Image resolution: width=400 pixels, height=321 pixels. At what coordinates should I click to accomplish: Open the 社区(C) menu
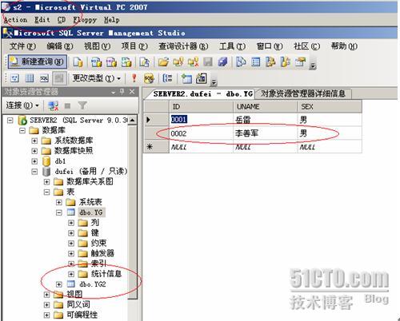point(306,46)
